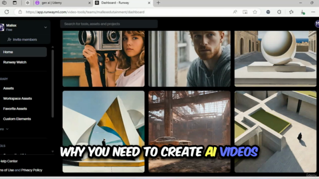Add this page to favorites star
The width and height of the screenshot is (319, 179).
click(255, 12)
